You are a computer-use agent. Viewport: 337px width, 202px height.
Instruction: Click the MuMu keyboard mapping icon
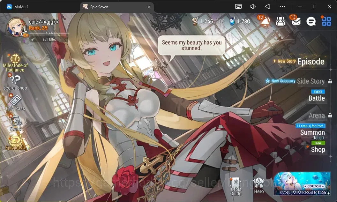(x=238, y=6)
